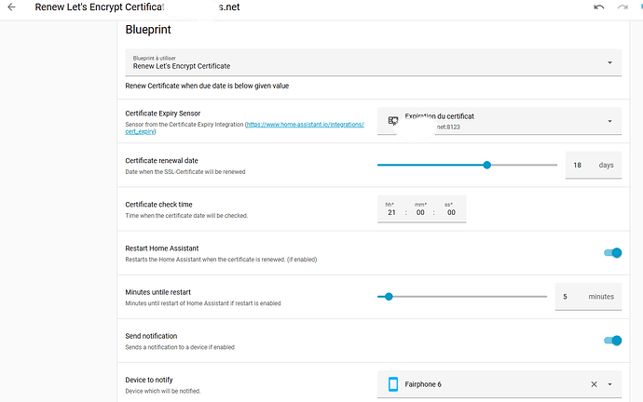Image resolution: width=643 pixels, height=402 pixels.
Task: Click the Restart Home Assistant label
Action: 162,248
